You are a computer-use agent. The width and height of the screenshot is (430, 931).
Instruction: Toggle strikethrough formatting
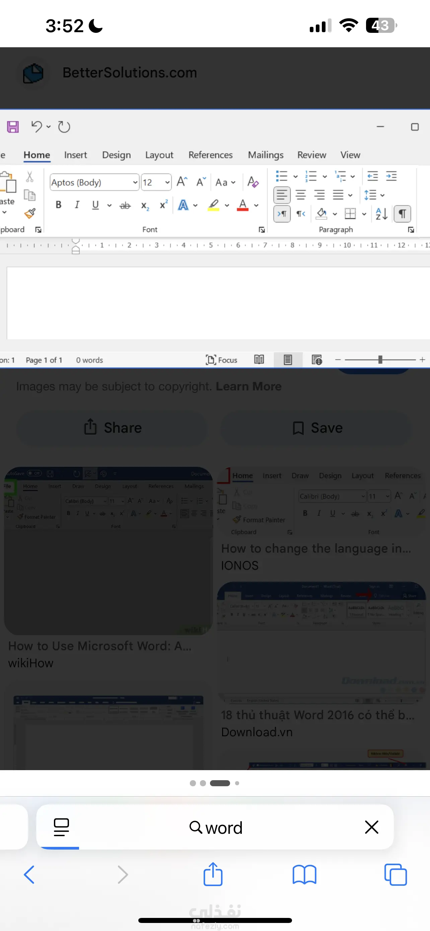click(x=125, y=205)
